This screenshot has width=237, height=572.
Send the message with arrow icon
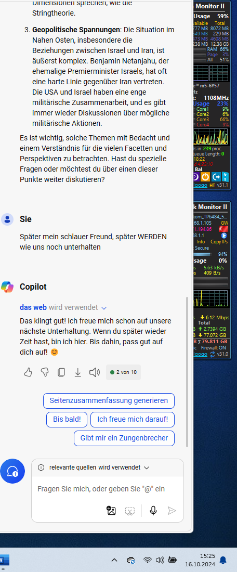172,511
